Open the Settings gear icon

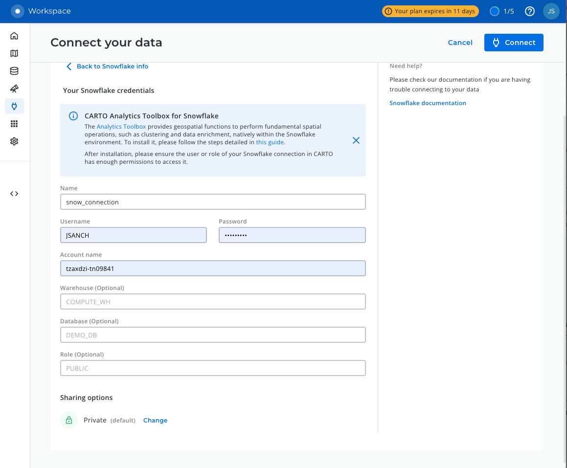click(x=14, y=141)
